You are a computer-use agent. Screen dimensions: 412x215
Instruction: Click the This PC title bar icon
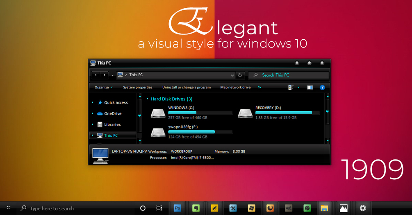pyautogui.click(x=93, y=63)
